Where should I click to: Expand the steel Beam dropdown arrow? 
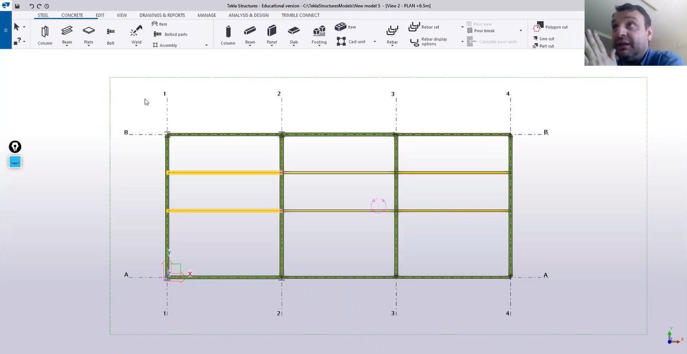pyautogui.click(x=67, y=46)
